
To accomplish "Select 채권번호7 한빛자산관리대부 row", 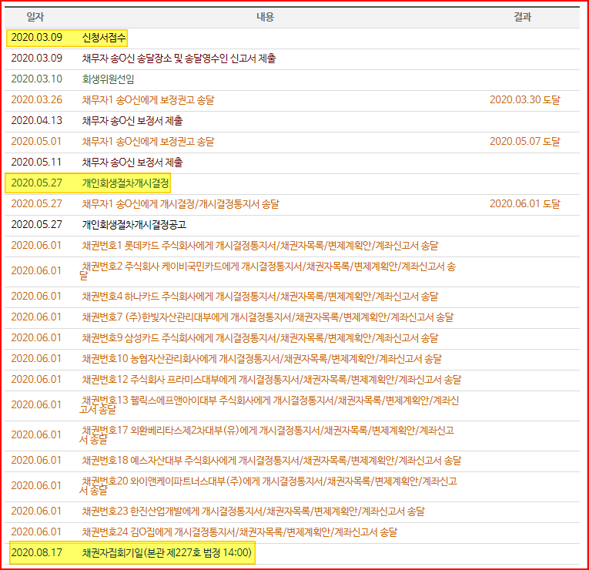I will 293,317.
